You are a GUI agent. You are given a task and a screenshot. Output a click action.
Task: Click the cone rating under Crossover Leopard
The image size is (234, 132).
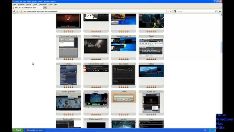click(68, 59)
